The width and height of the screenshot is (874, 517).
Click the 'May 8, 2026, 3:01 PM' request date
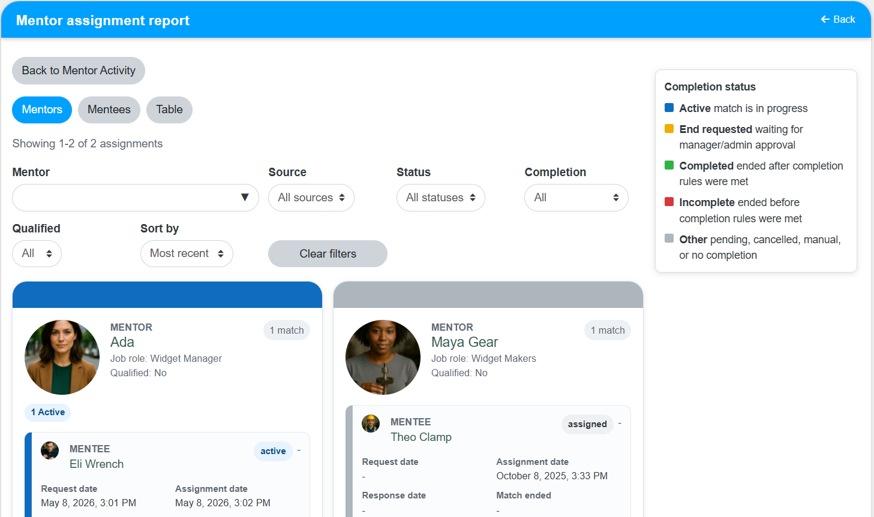pyautogui.click(x=89, y=503)
